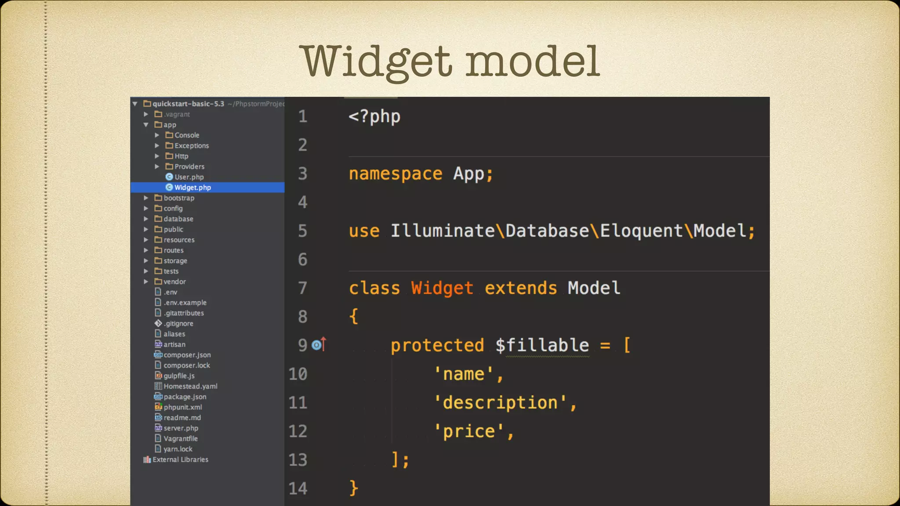Viewport: 900px width, 506px height.
Task: Expand the tests folder arrow
Action: point(146,271)
